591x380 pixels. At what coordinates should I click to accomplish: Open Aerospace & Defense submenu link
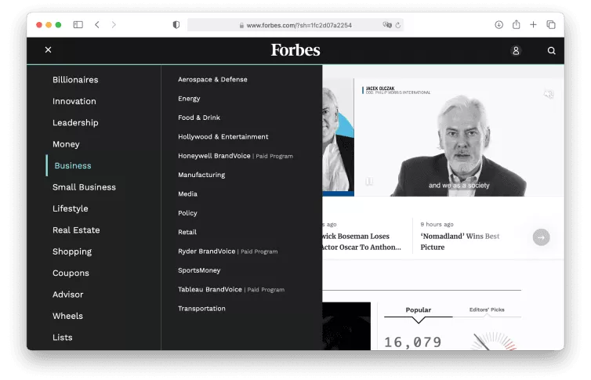[x=212, y=79]
